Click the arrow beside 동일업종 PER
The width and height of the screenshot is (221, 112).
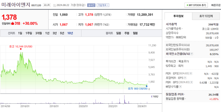pos(184,94)
